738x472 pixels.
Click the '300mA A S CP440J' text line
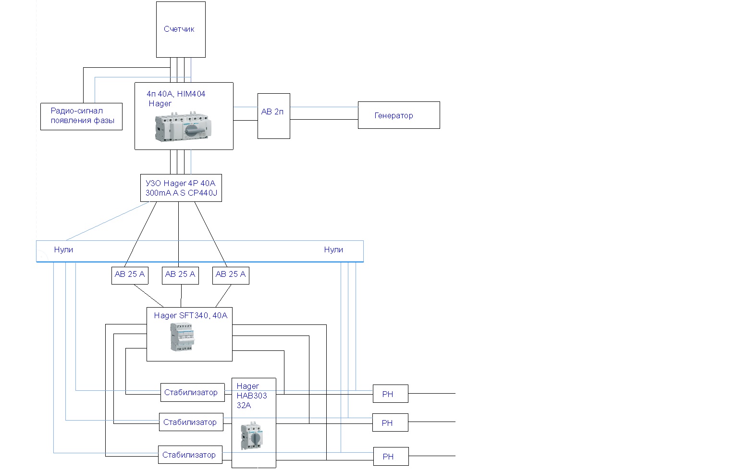click(x=181, y=193)
